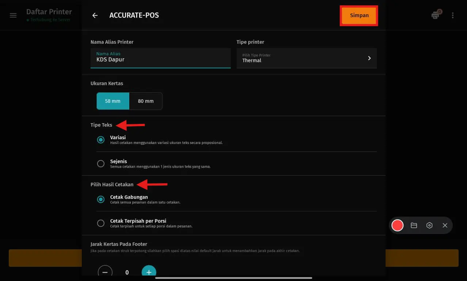Choose Cetak Gabungan print result

point(101,199)
